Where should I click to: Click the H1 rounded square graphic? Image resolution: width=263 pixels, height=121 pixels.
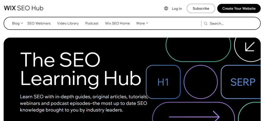[x=163, y=82]
